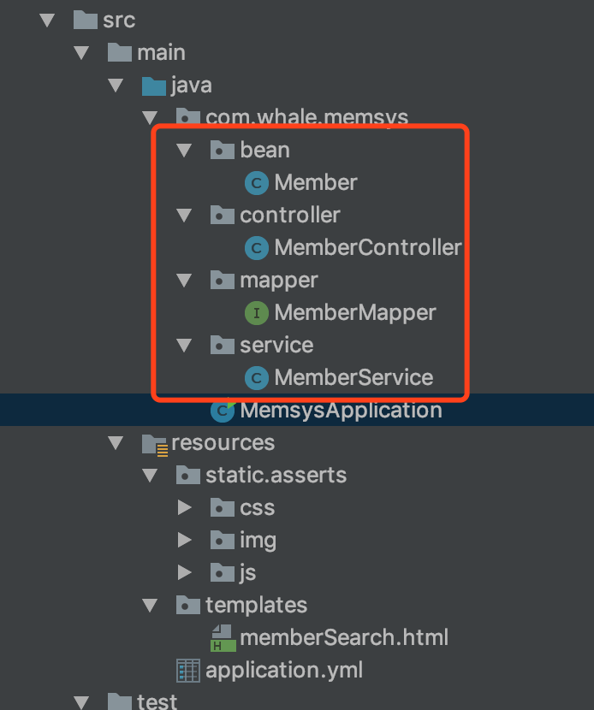Collapse the main folder
594x710 pixels.
coord(81,52)
